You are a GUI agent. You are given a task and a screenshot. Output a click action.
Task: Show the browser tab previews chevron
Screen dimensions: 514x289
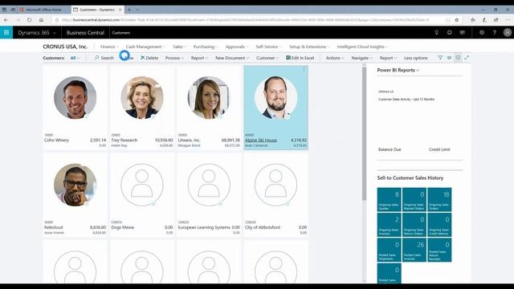click(137, 10)
